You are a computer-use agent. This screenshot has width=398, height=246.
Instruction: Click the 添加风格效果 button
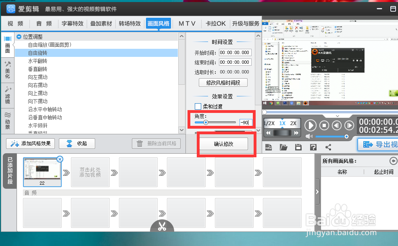point(31,144)
